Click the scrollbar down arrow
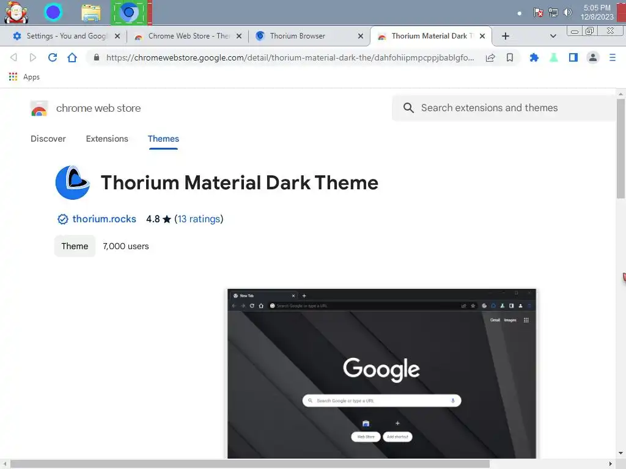Viewport: 626px width, 469px height. 620,453
